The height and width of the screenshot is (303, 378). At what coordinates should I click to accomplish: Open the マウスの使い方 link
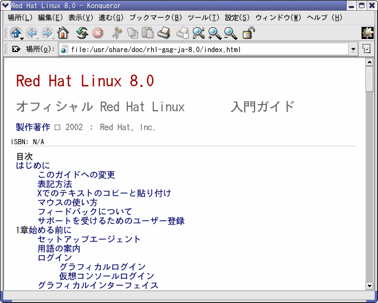68,202
